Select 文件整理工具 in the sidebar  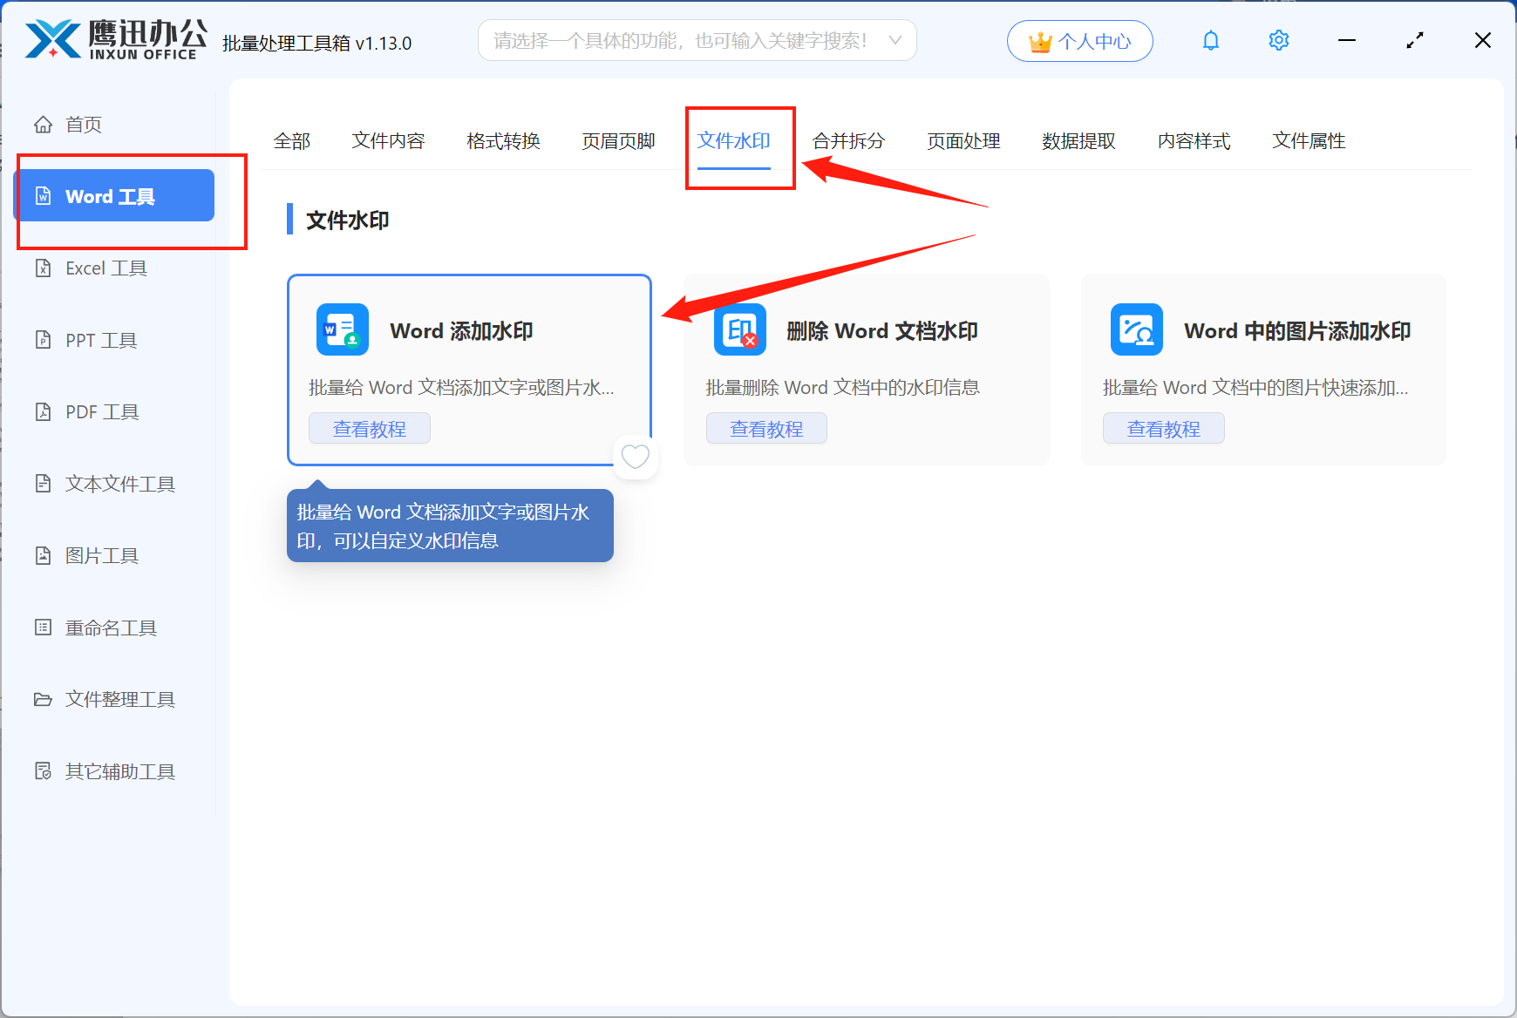[119, 699]
